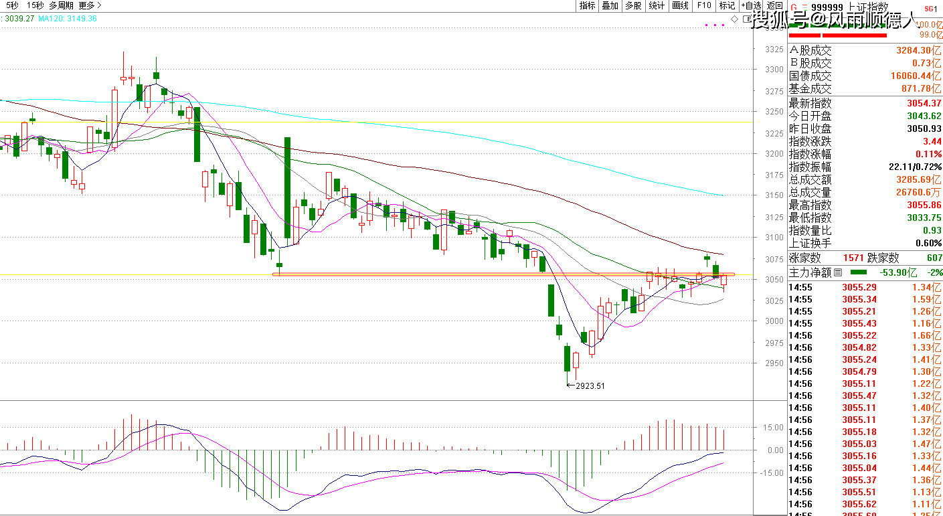Screen dimensions: 943x516
Task: Select the 上证换手 row
Action: pyautogui.click(x=865, y=243)
